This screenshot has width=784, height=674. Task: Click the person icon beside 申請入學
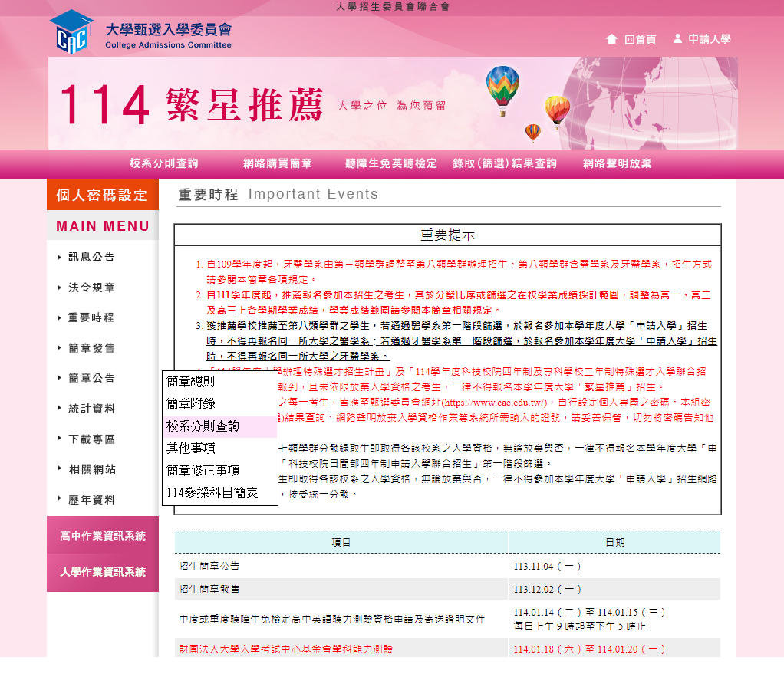pyautogui.click(x=677, y=38)
